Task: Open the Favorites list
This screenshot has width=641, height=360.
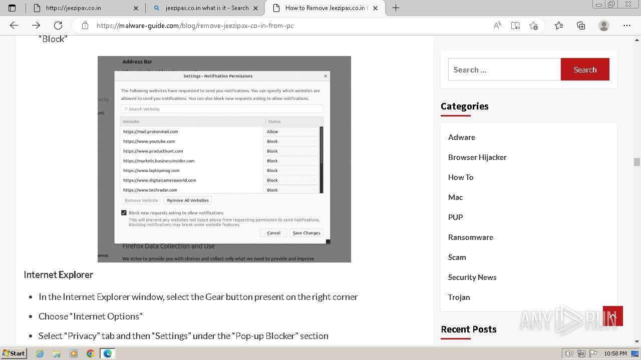Action: [559, 25]
